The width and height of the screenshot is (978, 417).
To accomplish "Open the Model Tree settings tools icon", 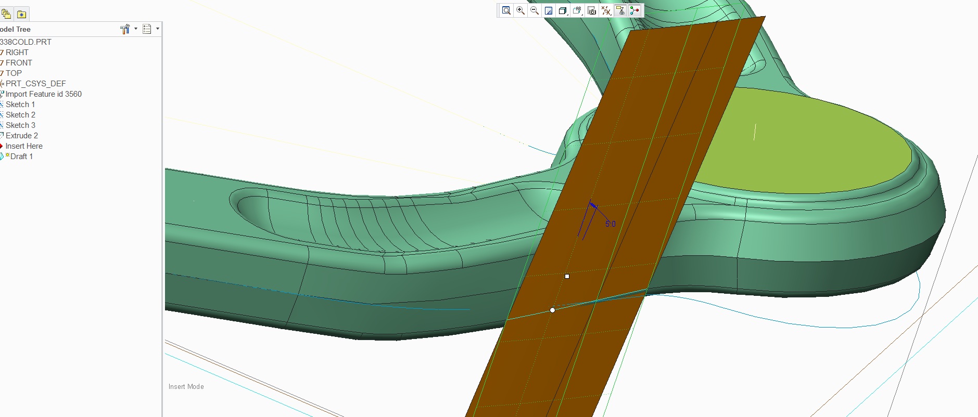I will pyautogui.click(x=125, y=29).
